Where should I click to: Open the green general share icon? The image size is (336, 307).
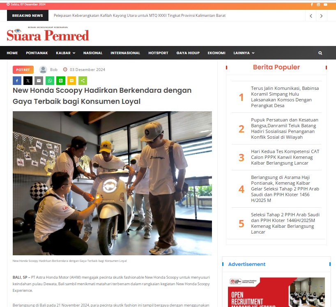click(x=83, y=81)
